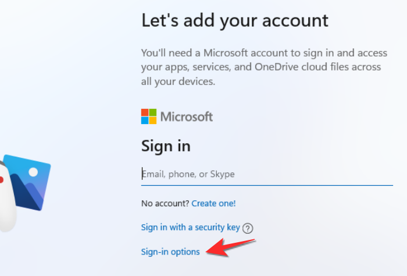Click the Microsoft account description paragraph

tap(261, 68)
